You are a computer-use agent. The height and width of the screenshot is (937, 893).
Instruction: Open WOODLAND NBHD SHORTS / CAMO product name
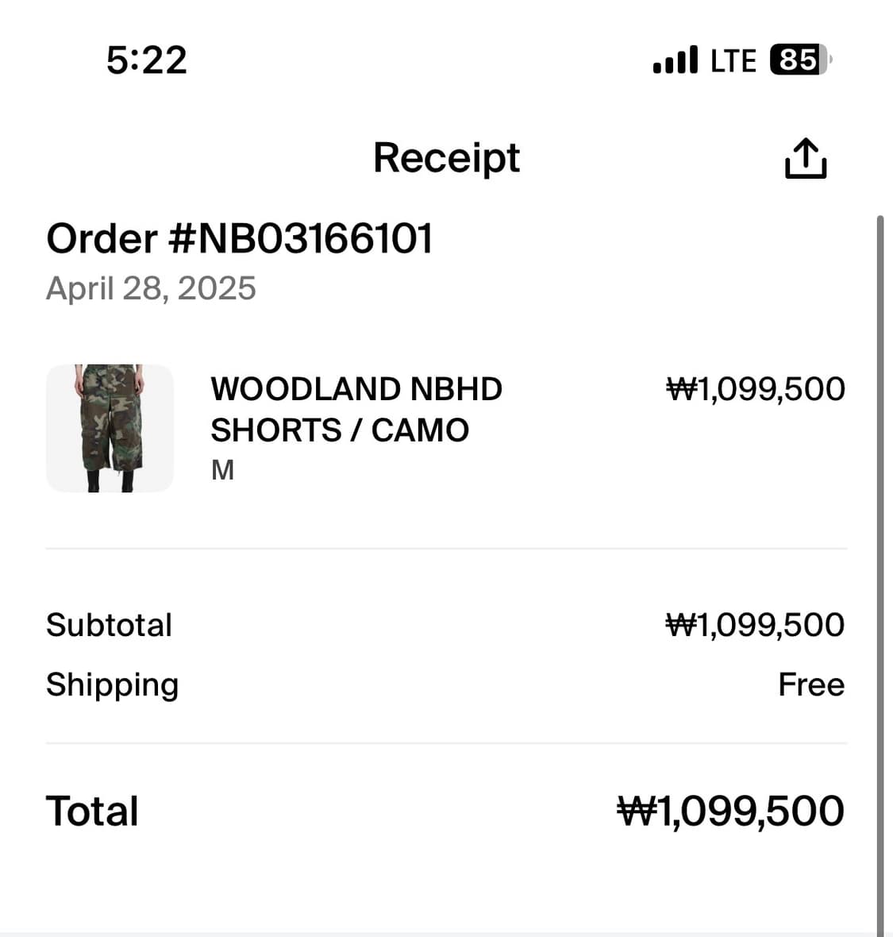point(356,410)
